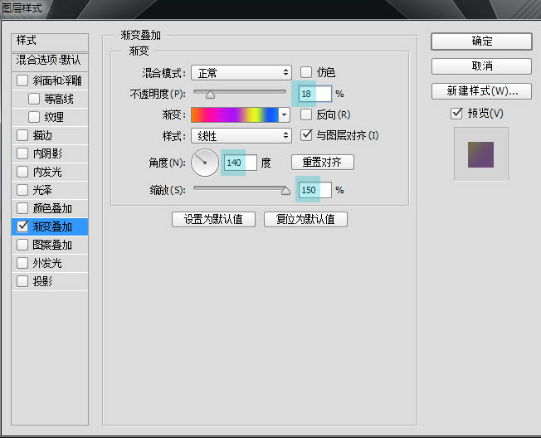Enable the 描边 checkbox
Screen dimensions: 541x438
[22, 135]
